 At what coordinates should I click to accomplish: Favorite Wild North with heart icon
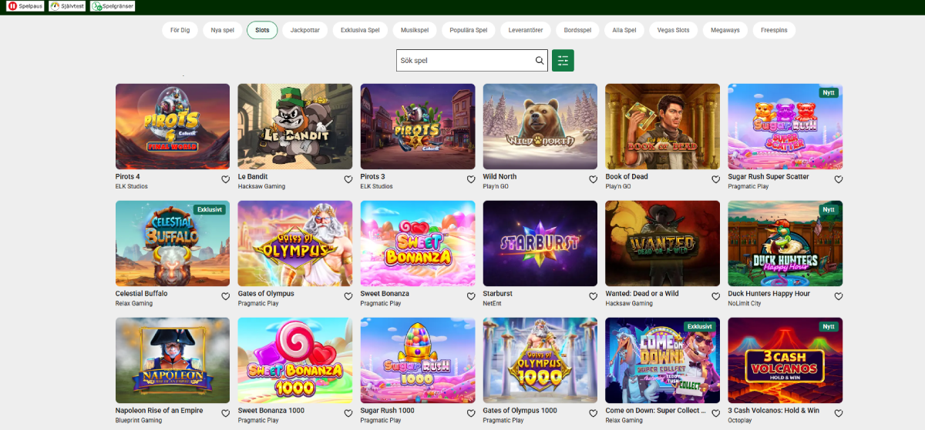593,179
